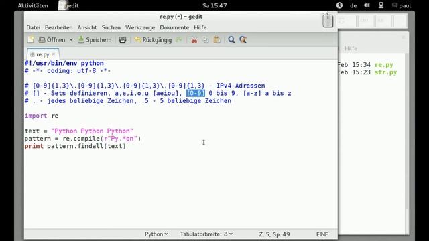Image resolution: width=429 pixels, height=241 pixels.
Task: Click shebang line #!/usr/bin/env python
Action: pos(64,63)
